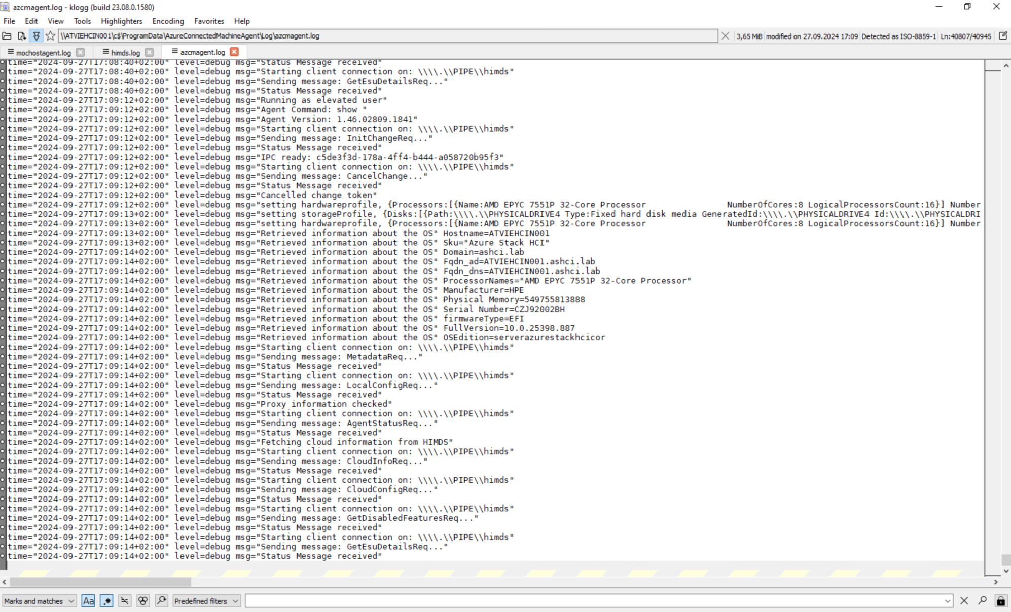Click the Open file folder icon
This screenshot has height=612, width=1011.
pyautogui.click(x=7, y=36)
